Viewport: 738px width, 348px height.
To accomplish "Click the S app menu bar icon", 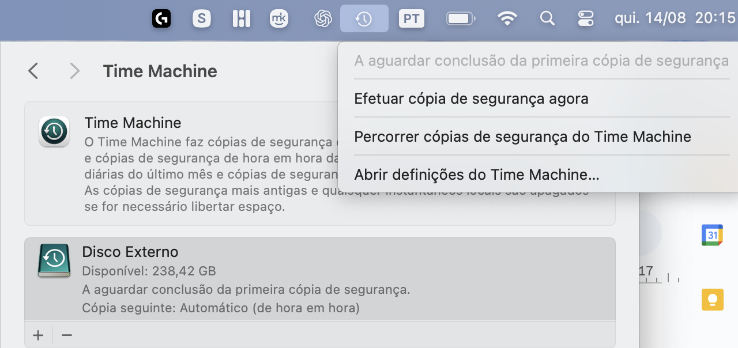I will coord(202,18).
